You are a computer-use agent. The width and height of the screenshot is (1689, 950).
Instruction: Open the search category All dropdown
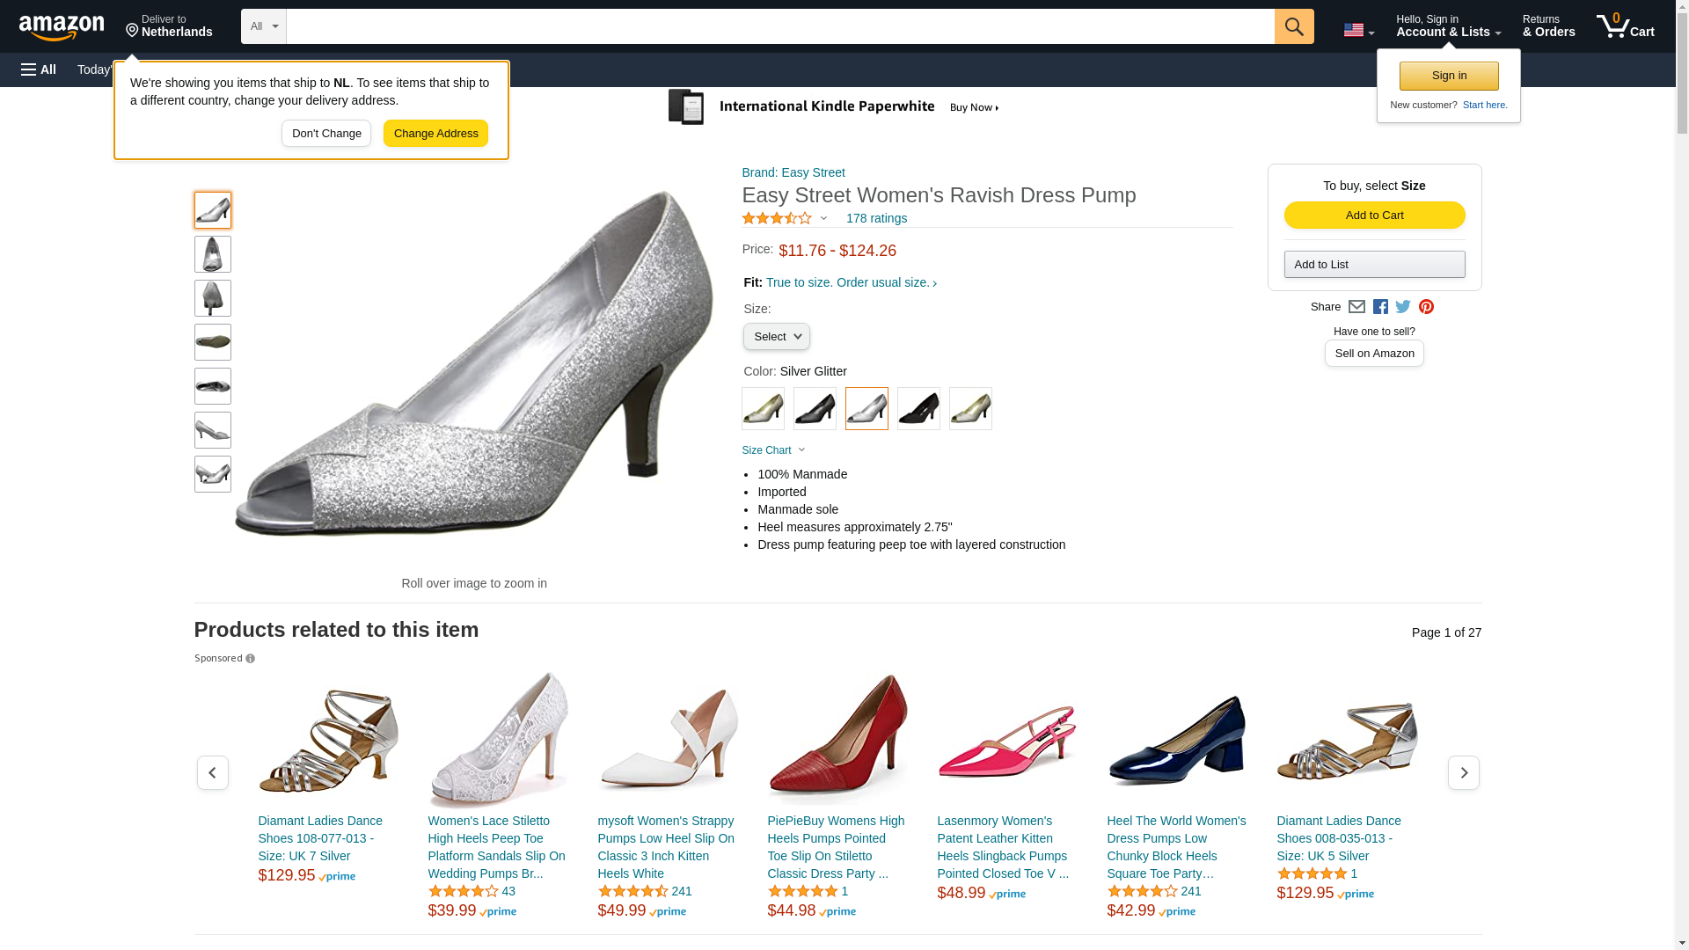coord(264,26)
